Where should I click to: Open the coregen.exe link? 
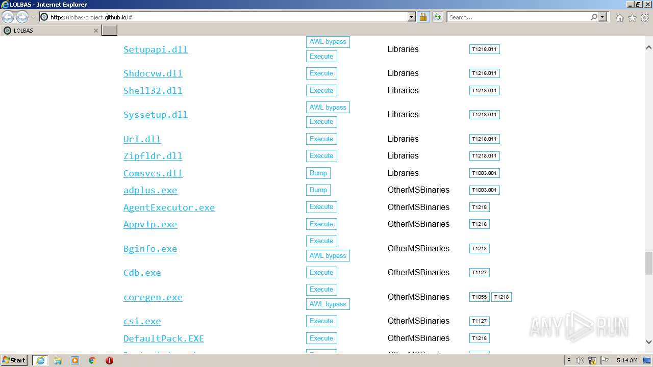[x=153, y=297]
